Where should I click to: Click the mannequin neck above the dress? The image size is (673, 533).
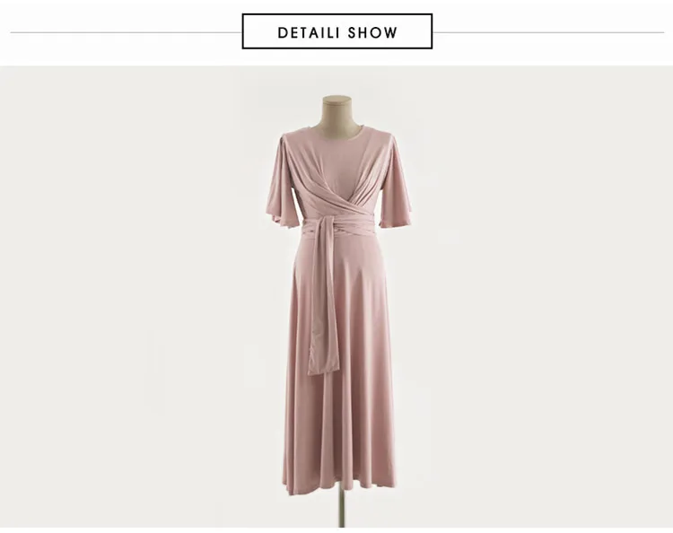(336, 111)
